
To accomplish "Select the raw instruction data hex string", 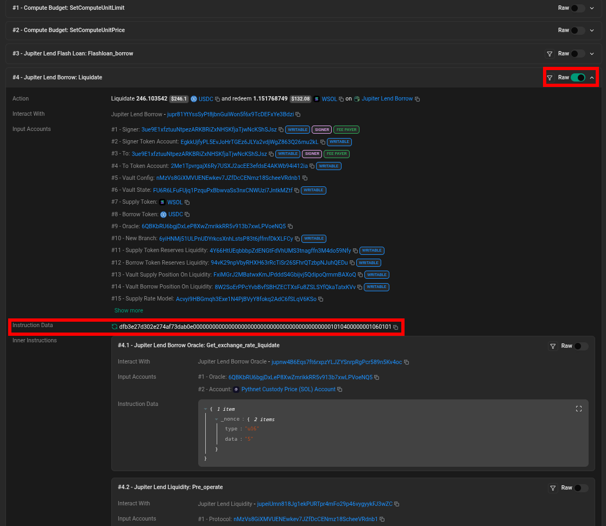I will pos(255,327).
